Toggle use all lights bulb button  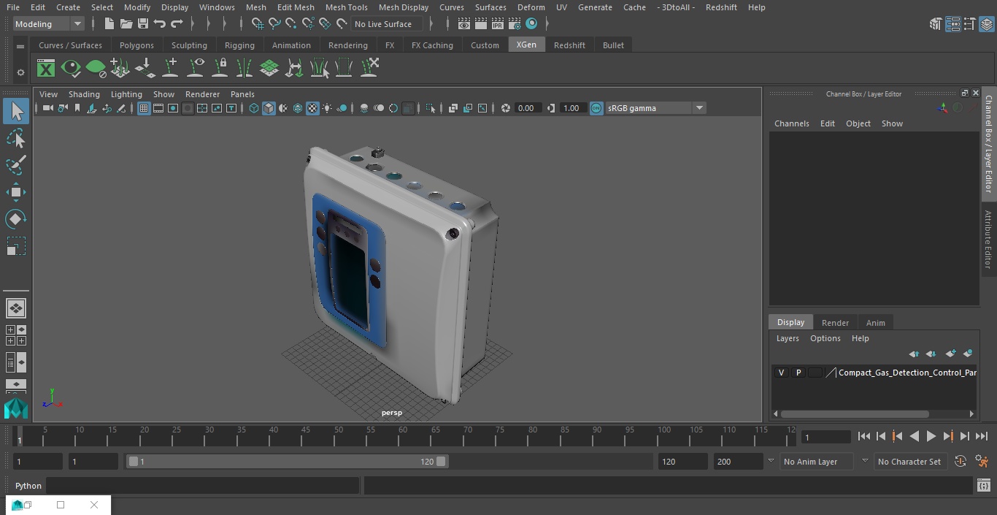pos(327,108)
